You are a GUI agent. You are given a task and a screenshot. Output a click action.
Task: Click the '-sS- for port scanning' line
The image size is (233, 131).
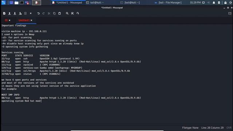click(16, 37)
